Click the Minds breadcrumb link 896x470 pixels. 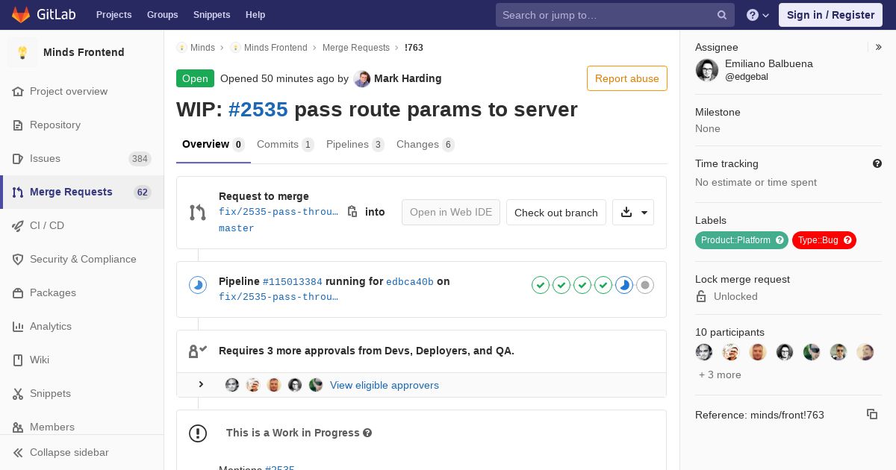202,47
